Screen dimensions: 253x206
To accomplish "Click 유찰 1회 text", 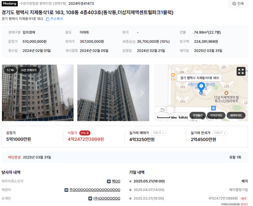I will click(235, 157).
